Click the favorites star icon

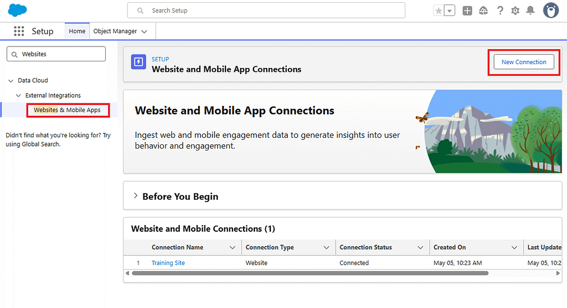pyautogui.click(x=439, y=11)
